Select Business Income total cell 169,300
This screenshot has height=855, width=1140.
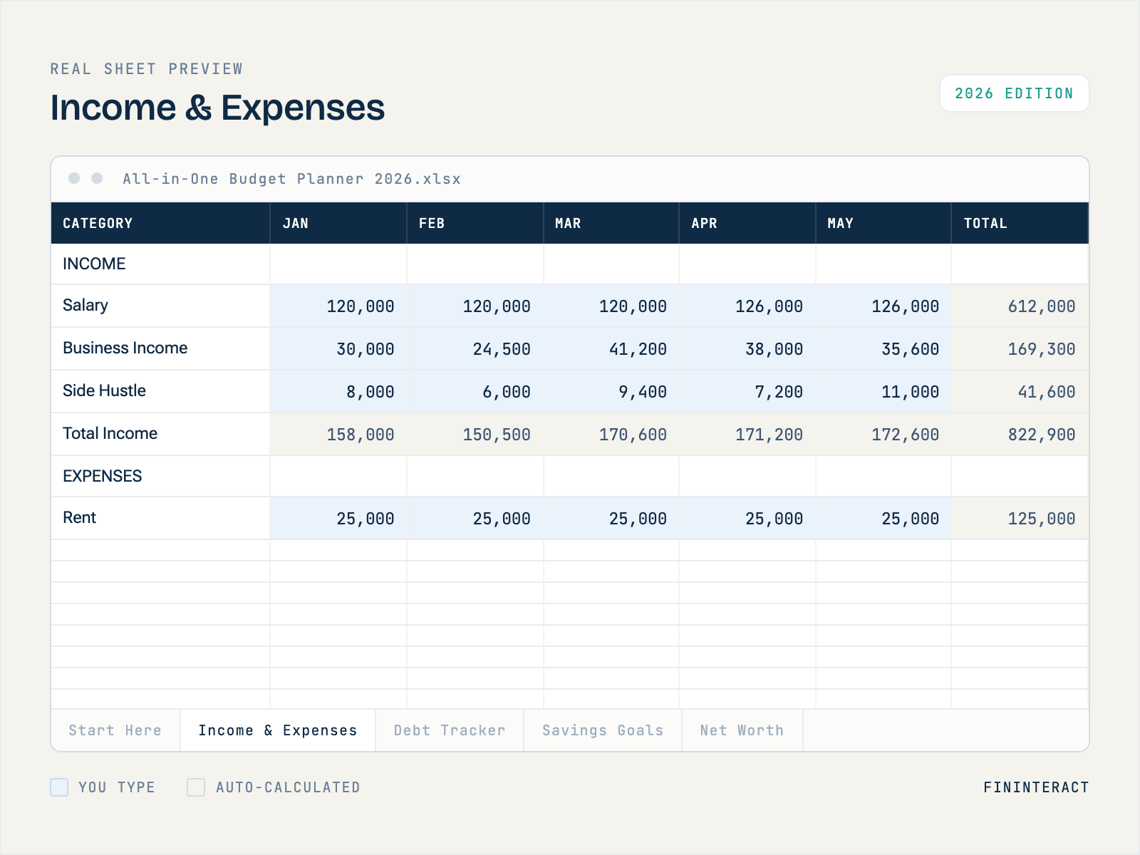[1020, 348]
